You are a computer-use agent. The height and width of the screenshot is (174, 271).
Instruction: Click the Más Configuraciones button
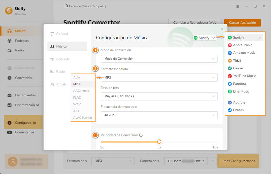click(239, 161)
